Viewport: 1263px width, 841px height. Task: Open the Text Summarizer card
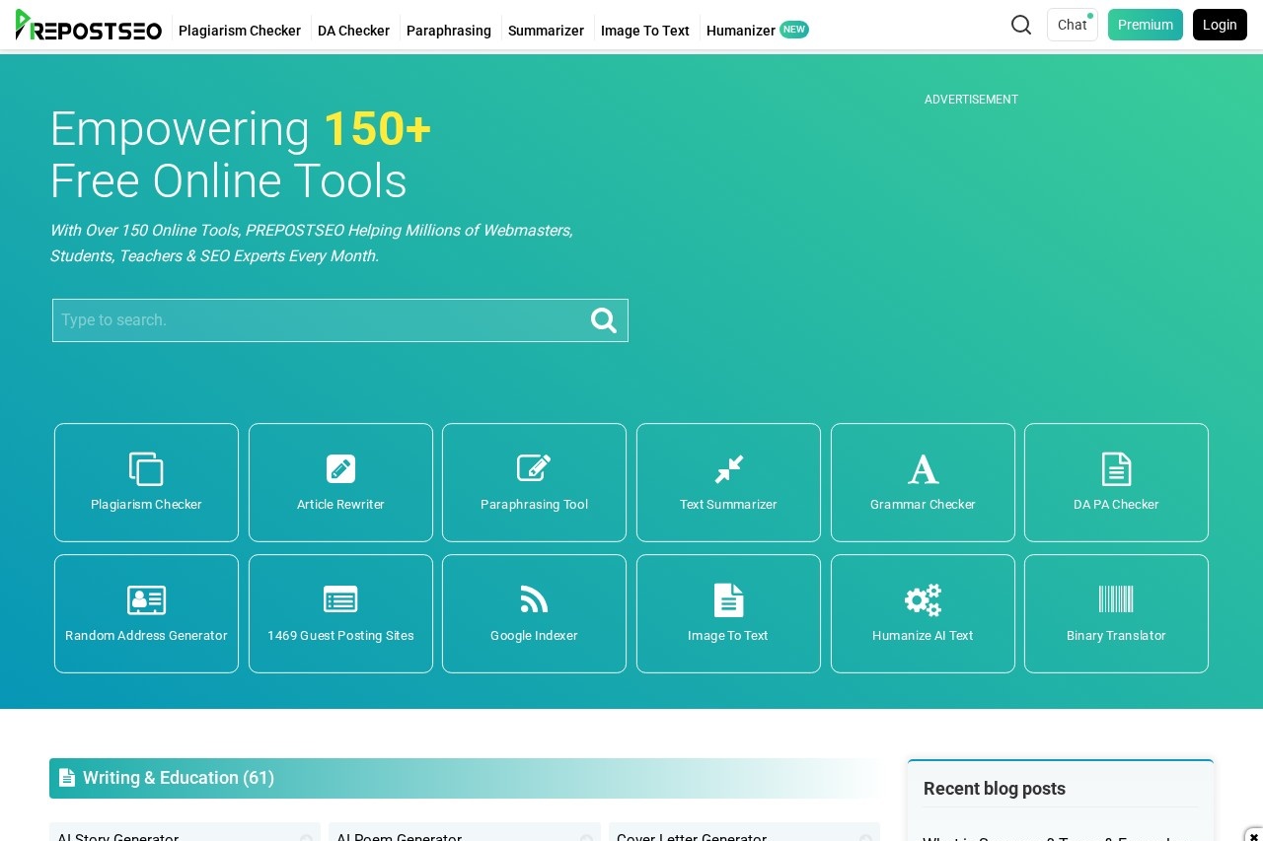tap(728, 482)
